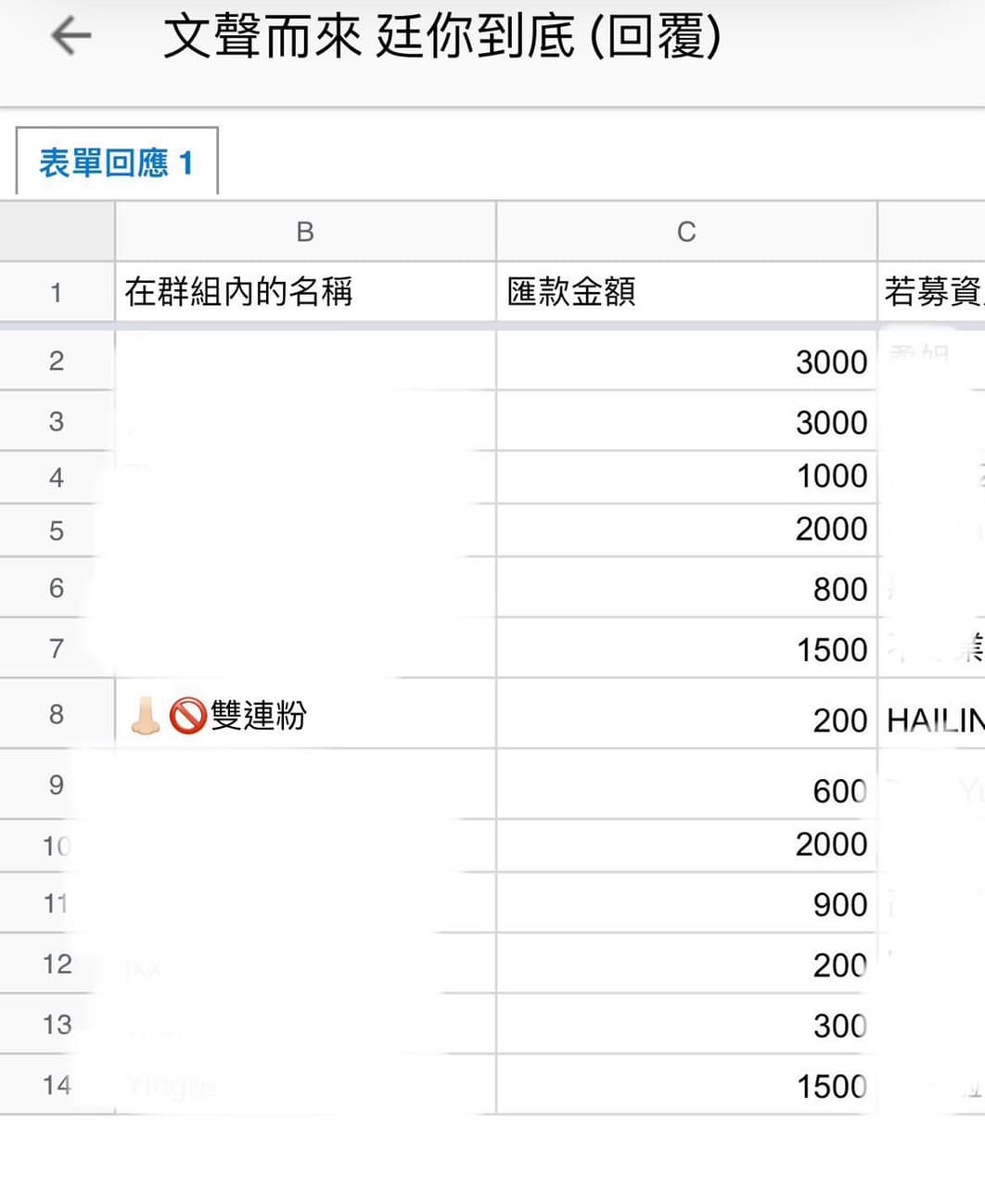The height and width of the screenshot is (1187, 985).
Task: Select row 12 header
Action: pos(57,964)
